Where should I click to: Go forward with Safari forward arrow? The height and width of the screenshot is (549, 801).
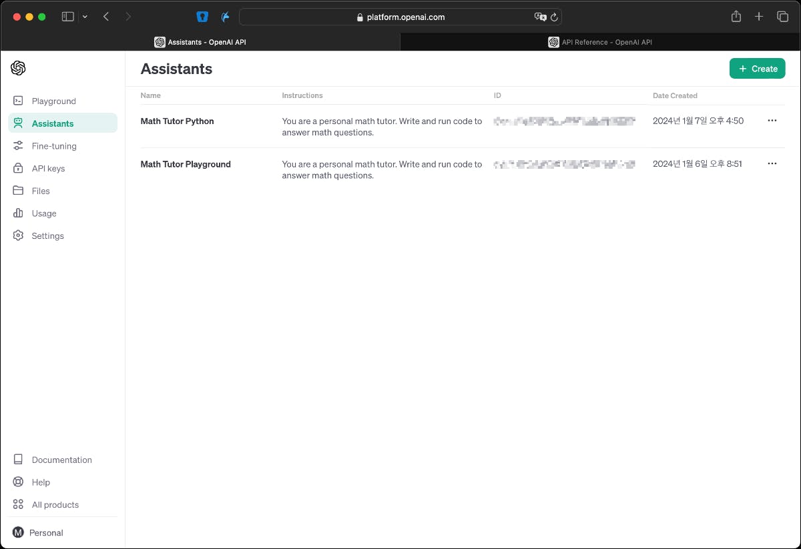[128, 17]
